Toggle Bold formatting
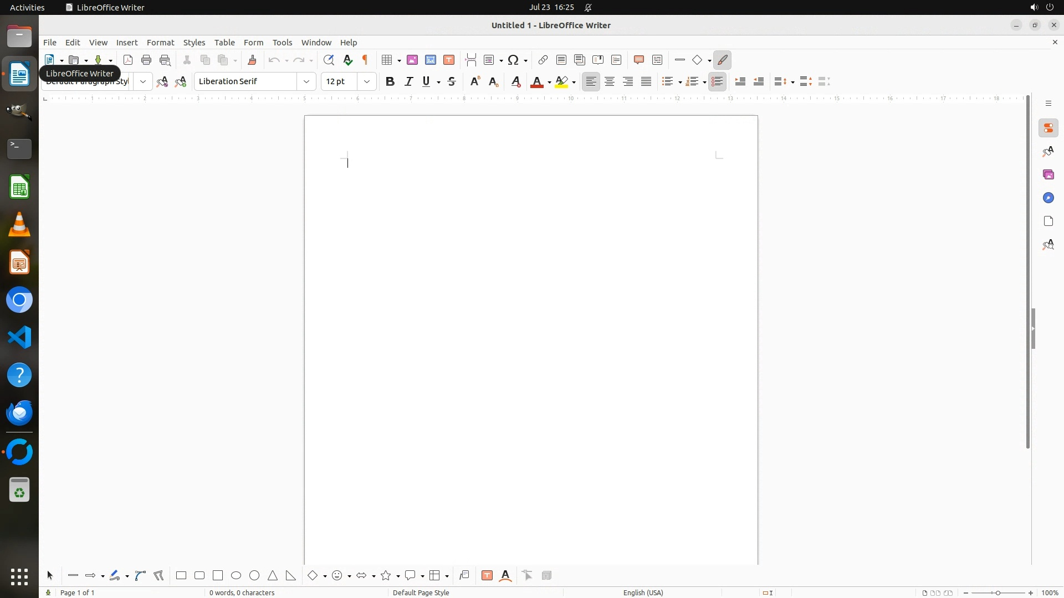This screenshot has height=598, width=1064. (390, 81)
